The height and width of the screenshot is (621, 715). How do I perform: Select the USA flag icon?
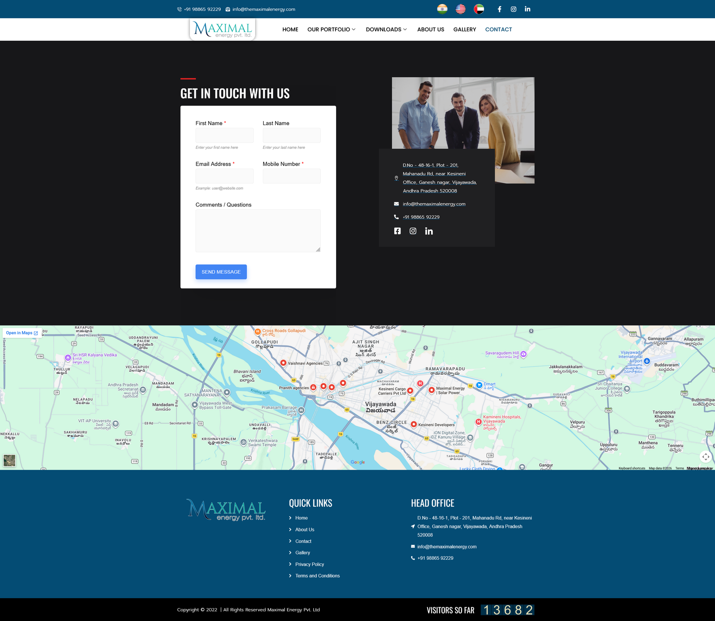point(460,9)
